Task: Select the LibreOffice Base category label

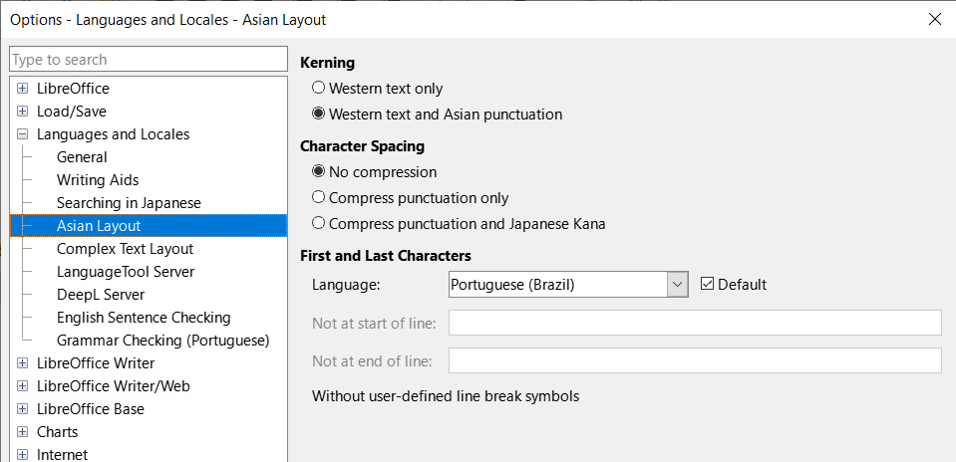Action: (91, 409)
